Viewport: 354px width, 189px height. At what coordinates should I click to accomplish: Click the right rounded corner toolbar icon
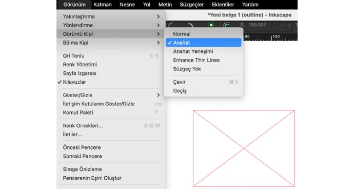point(190,25)
